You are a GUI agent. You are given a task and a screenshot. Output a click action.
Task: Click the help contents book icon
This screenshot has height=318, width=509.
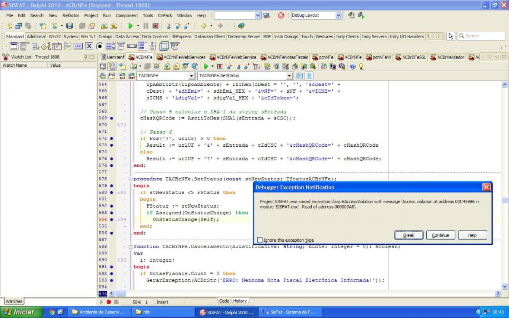point(241,25)
